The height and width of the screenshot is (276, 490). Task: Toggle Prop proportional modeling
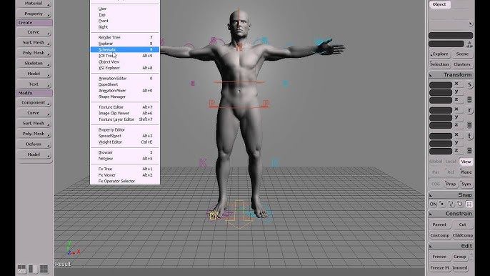451,184
